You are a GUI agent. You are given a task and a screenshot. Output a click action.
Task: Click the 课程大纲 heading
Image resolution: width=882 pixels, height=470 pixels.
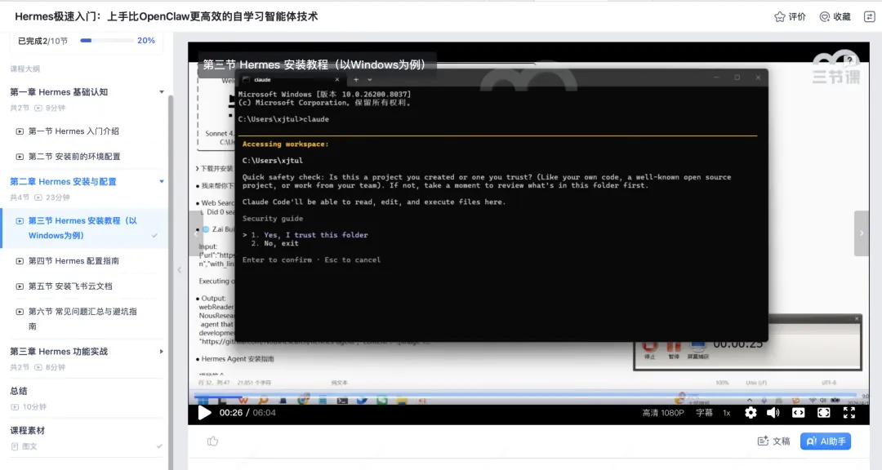[x=24, y=69]
